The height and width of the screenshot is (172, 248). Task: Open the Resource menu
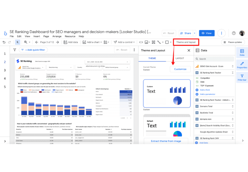click(x=70, y=36)
